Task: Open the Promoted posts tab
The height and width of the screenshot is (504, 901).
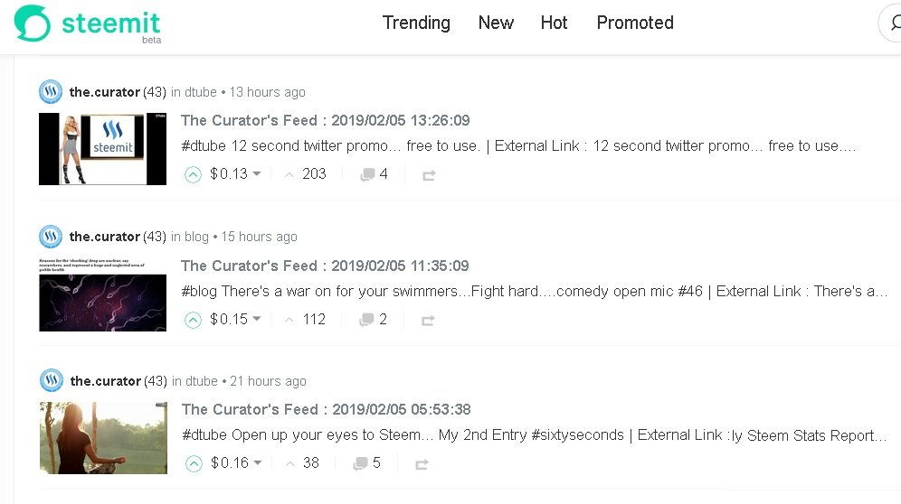Action: (x=635, y=23)
